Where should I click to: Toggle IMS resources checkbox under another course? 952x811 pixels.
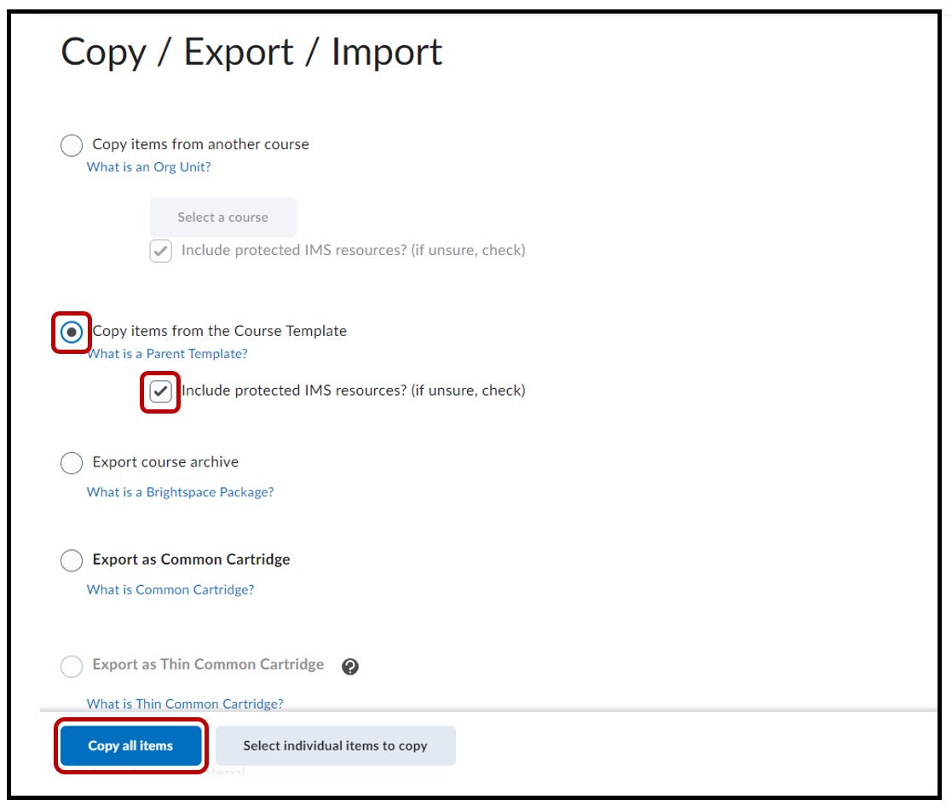tap(160, 252)
